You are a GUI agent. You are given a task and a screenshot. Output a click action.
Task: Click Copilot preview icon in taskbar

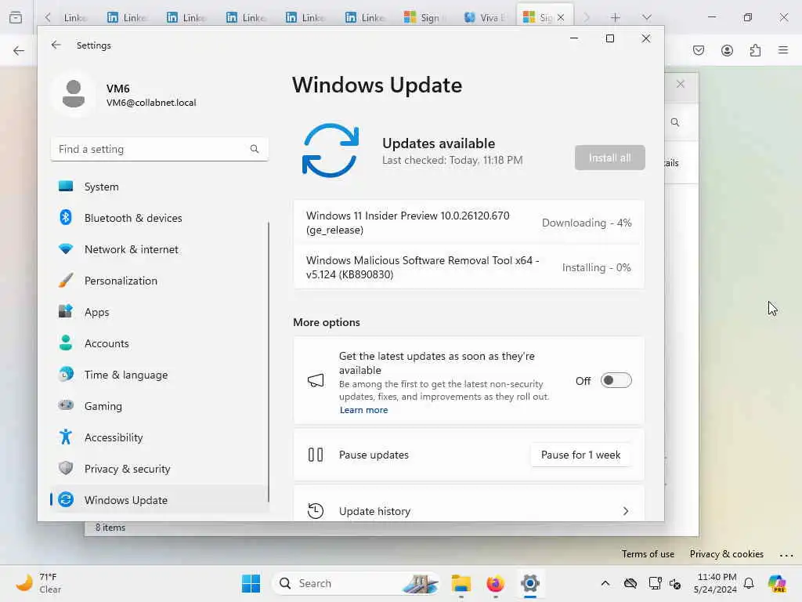pyautogui.click(x=777, y=583)
